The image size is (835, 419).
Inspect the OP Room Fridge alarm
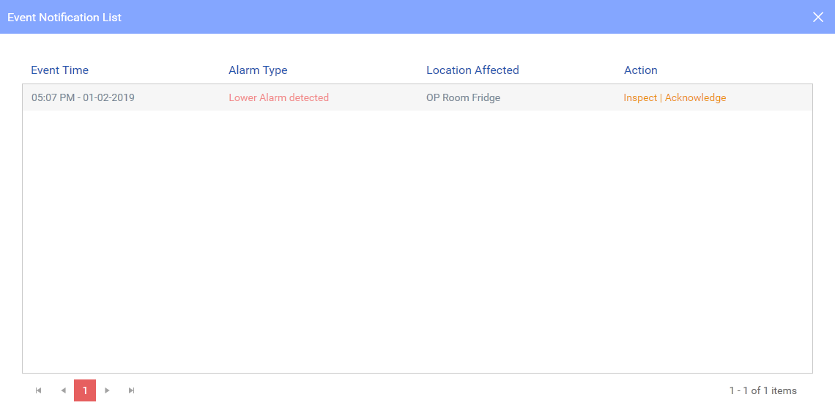click(x=640, y=97)
